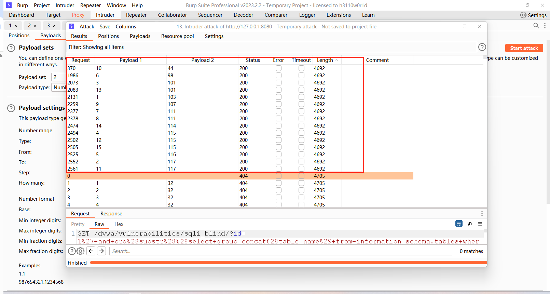Open Positions tab in attack window
550x294 pixels.
(x=109, y=36)
